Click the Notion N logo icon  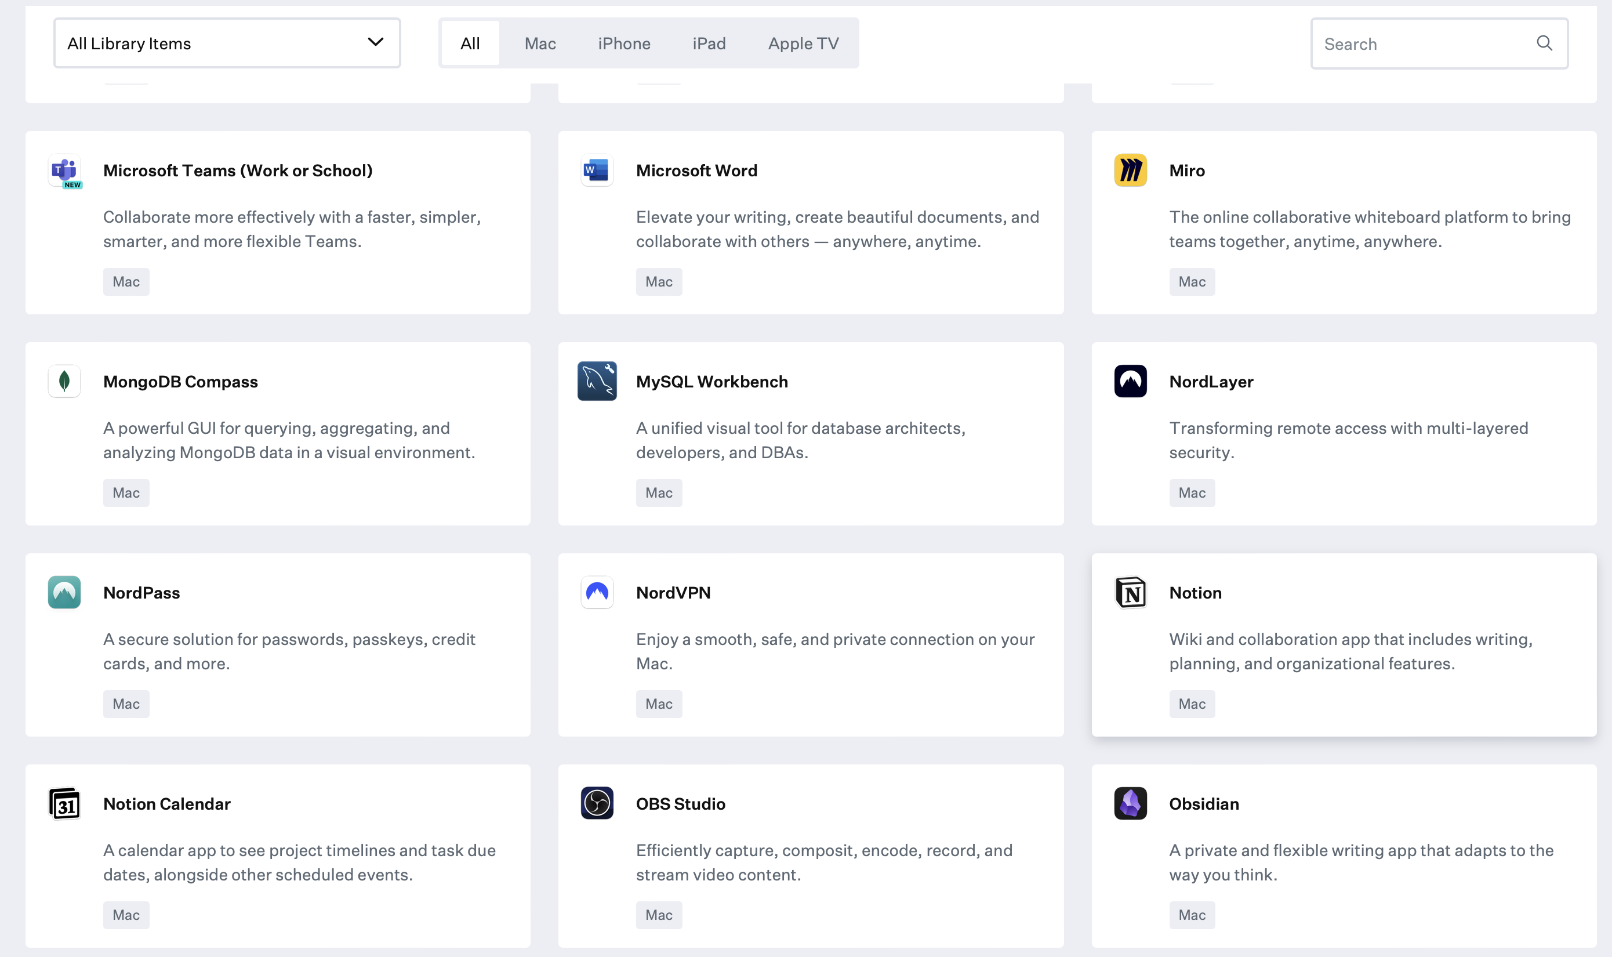(x=1130, y=592)
